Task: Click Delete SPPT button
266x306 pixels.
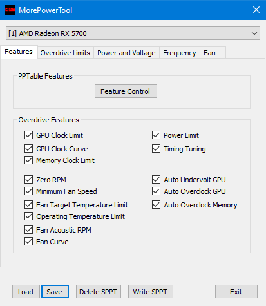Action: click(x=99, y=292)
